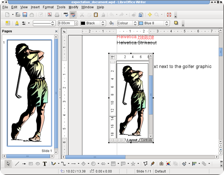Run the spelling check ABC icon
Screen dimensions: 224x175
tap(66, 15)
